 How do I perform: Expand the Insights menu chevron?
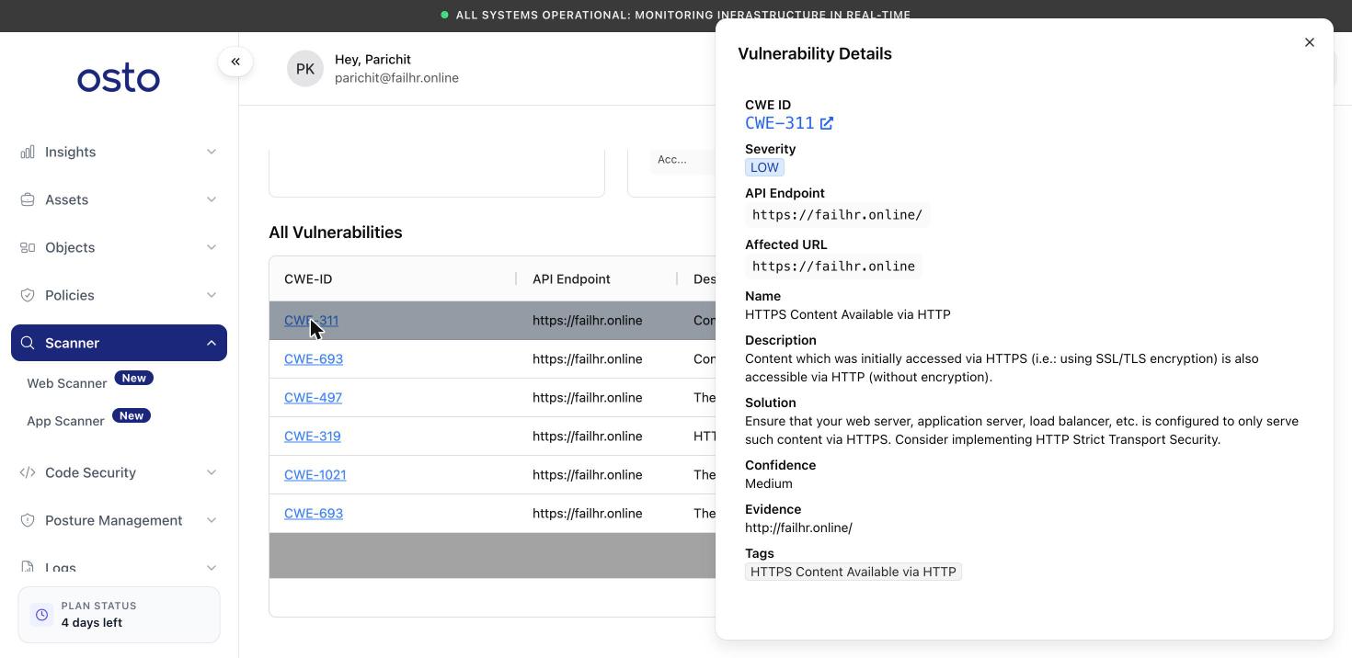[x=212, y=152]
